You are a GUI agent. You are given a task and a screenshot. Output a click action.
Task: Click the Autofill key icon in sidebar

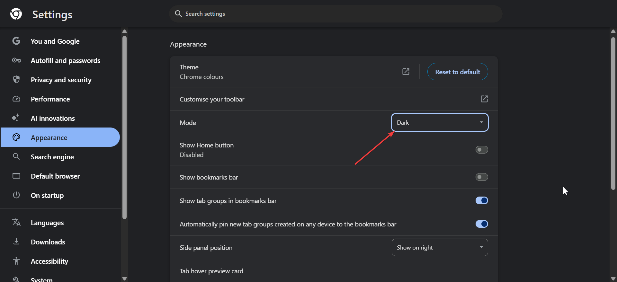[16, 60]
